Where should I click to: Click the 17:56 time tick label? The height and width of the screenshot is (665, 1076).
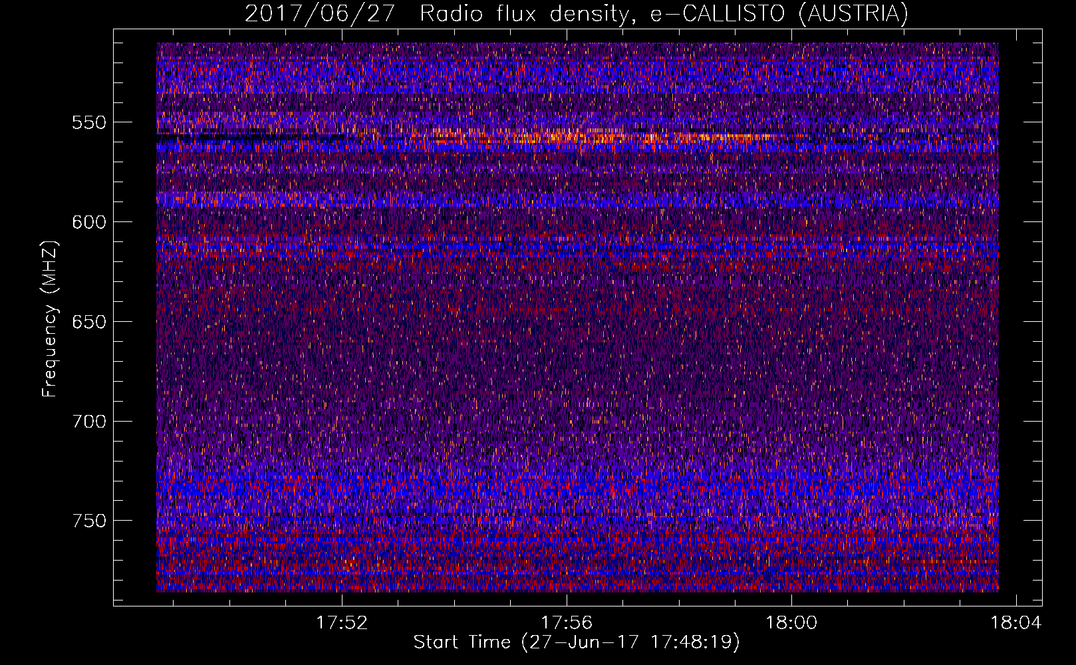pyautogui.click(x=567, y=622)
